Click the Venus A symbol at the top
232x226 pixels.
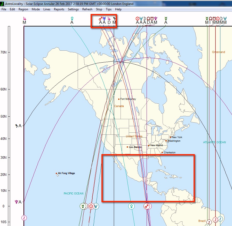72,21
